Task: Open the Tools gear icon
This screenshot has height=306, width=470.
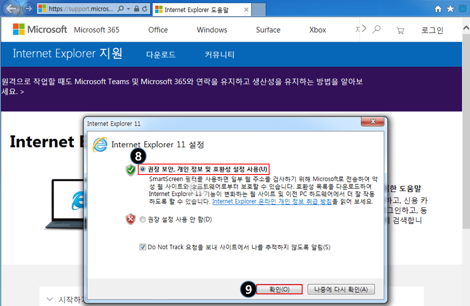Action: pyautogui.click(x=463, y=9)
